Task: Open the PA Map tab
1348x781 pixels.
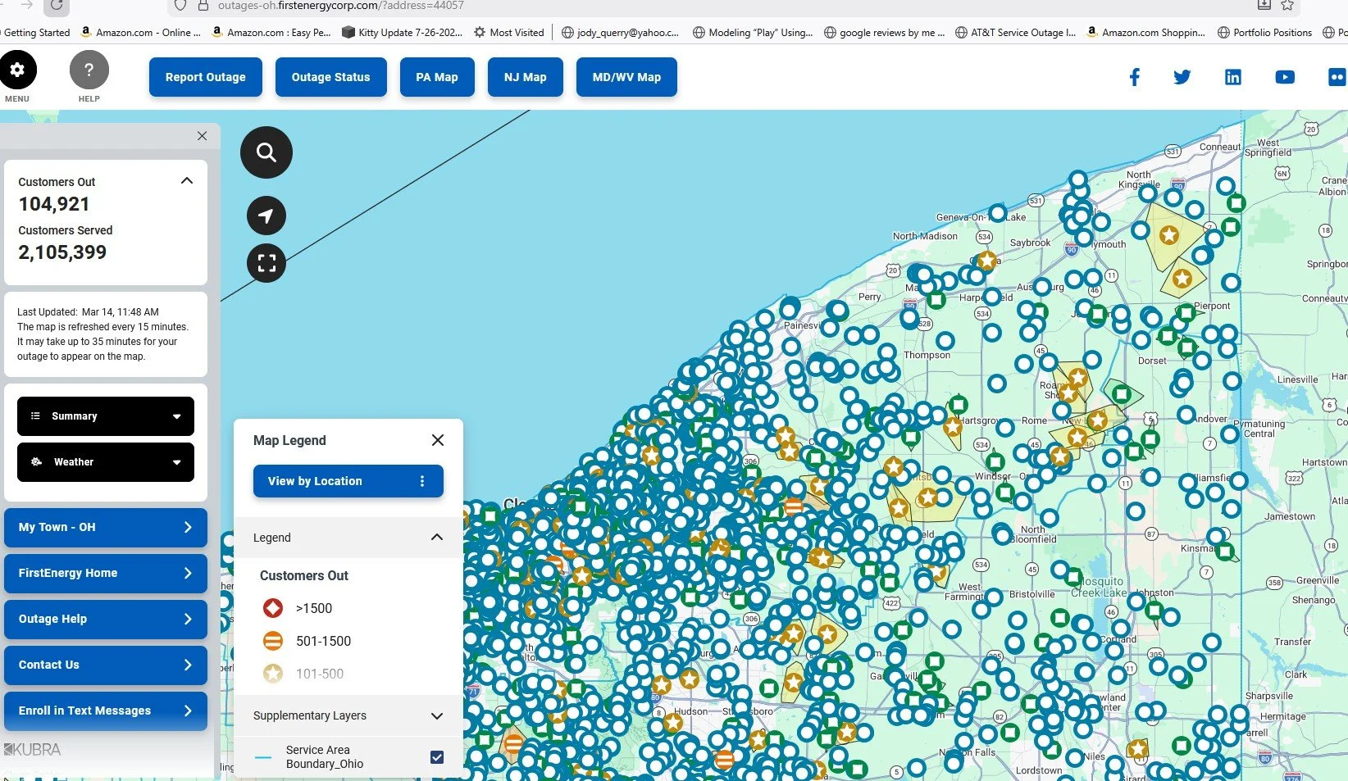Action: (x=437, y=77)
